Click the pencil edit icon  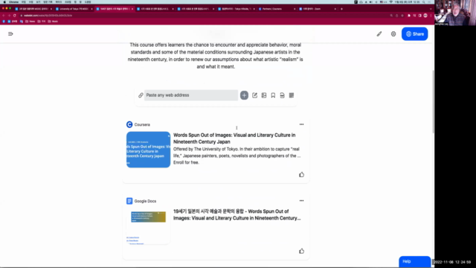pos(379,34)
